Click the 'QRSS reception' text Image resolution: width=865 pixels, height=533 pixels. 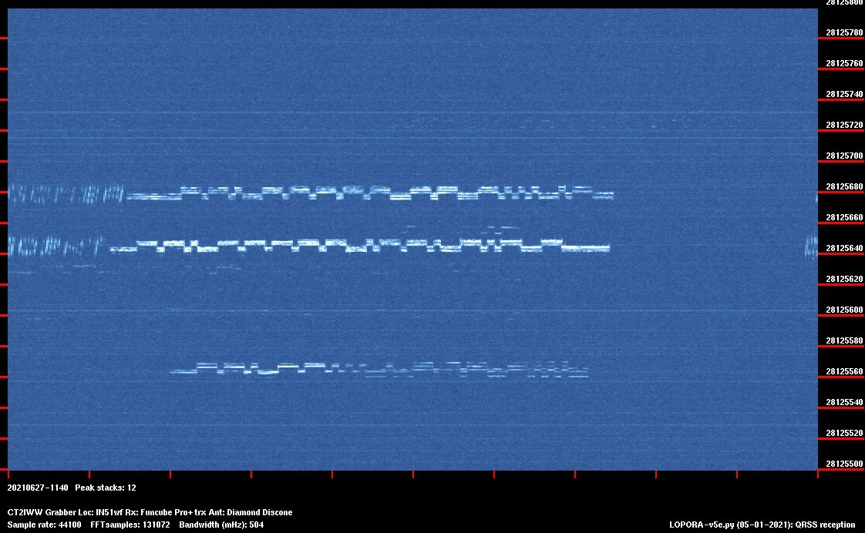coord(825,525)
